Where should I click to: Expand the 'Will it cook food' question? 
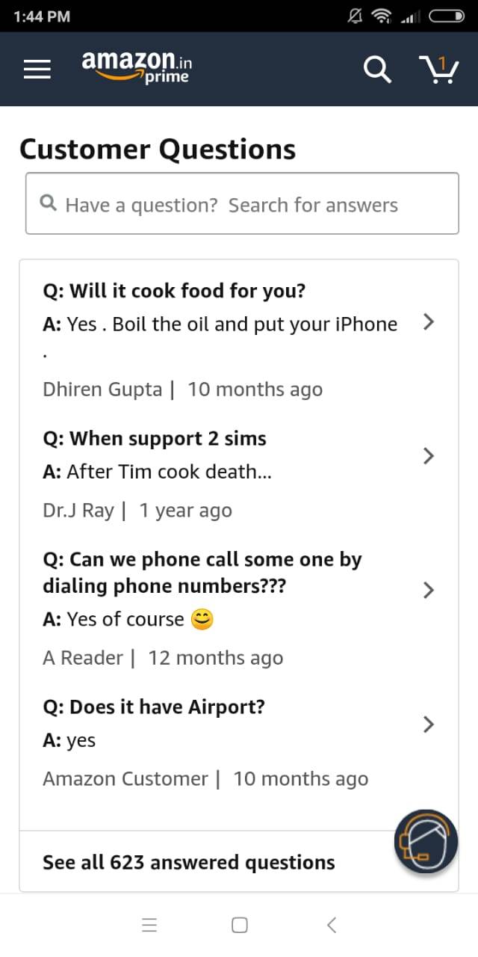pyautogui.click(x=428, y=321)
